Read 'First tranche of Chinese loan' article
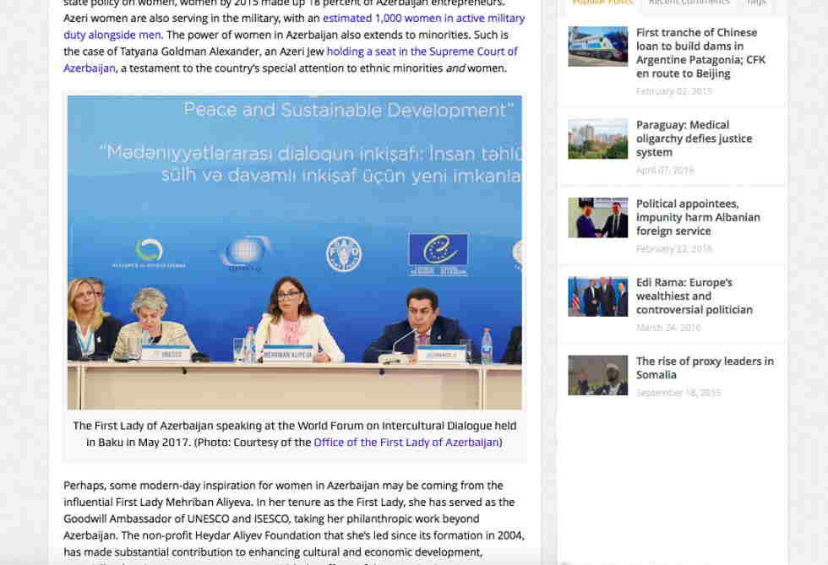828x565 pixels. (x=700, y=53)
